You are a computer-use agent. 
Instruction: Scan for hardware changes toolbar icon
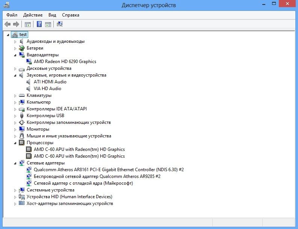[60, 24]
